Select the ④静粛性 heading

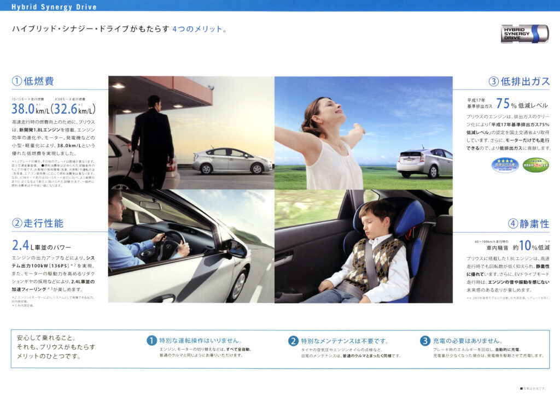point(529,224)
